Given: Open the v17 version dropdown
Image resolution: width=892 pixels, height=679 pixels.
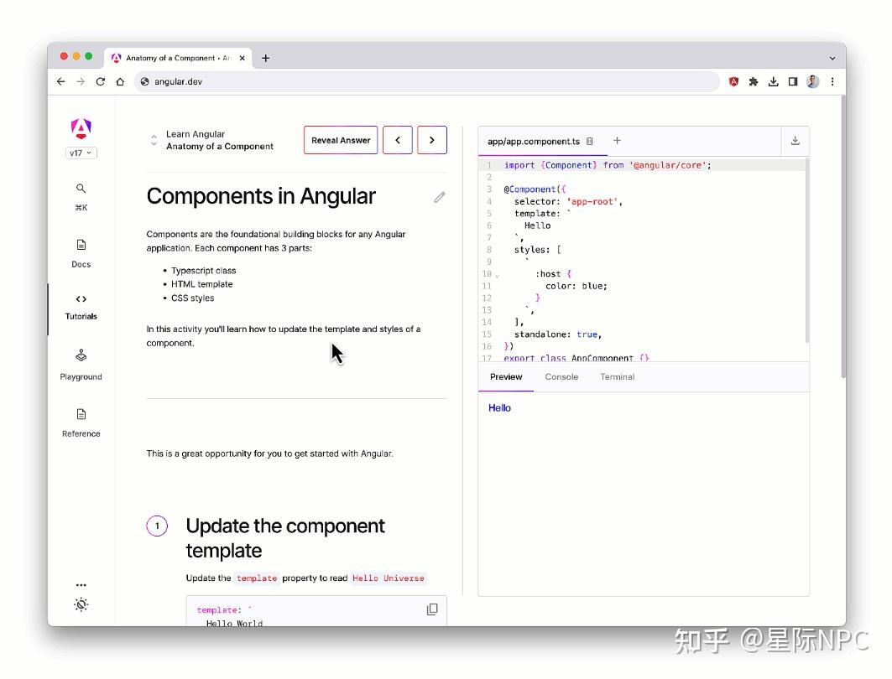Looking at the screenshot, I should (81, 153).
